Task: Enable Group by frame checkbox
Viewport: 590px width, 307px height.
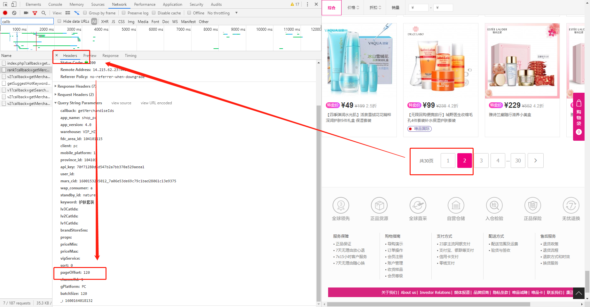Action: (85, 13)
